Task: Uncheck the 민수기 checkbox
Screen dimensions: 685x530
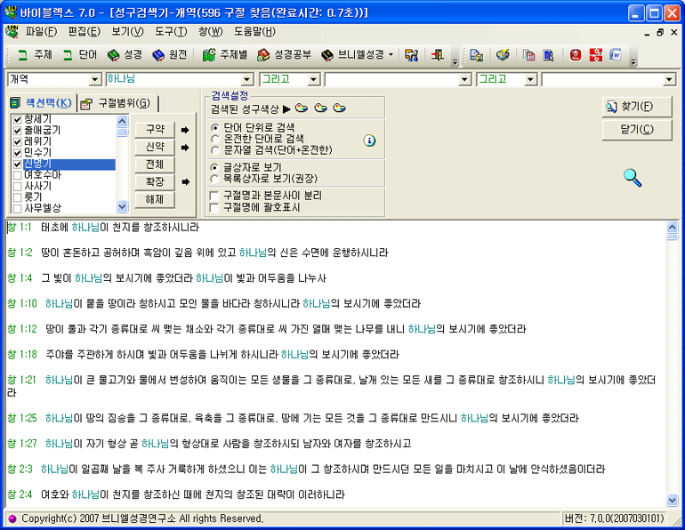Action: [x=18, y=153]
